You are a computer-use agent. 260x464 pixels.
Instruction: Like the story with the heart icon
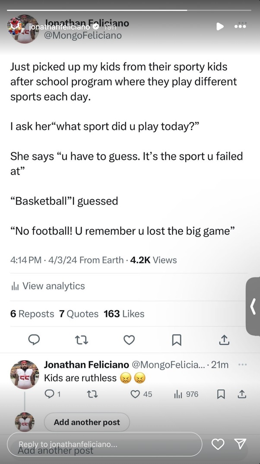219,444
